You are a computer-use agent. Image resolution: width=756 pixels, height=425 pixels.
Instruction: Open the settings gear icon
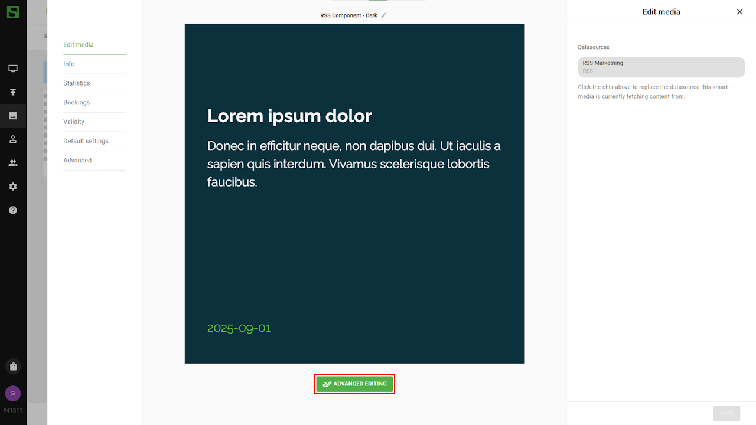click(13, 187)
